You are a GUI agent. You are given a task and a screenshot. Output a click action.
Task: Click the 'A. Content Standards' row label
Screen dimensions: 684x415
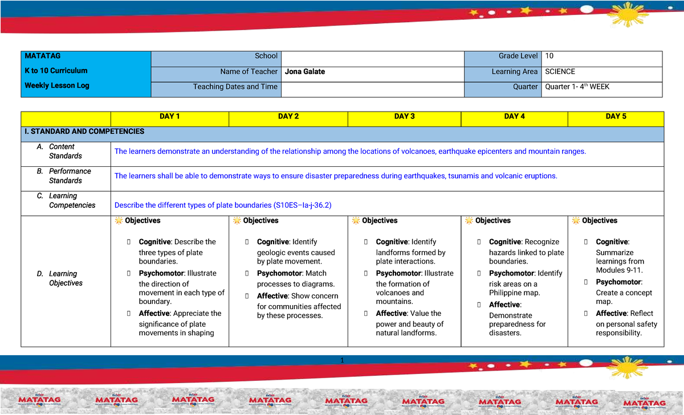pos(59,151)
